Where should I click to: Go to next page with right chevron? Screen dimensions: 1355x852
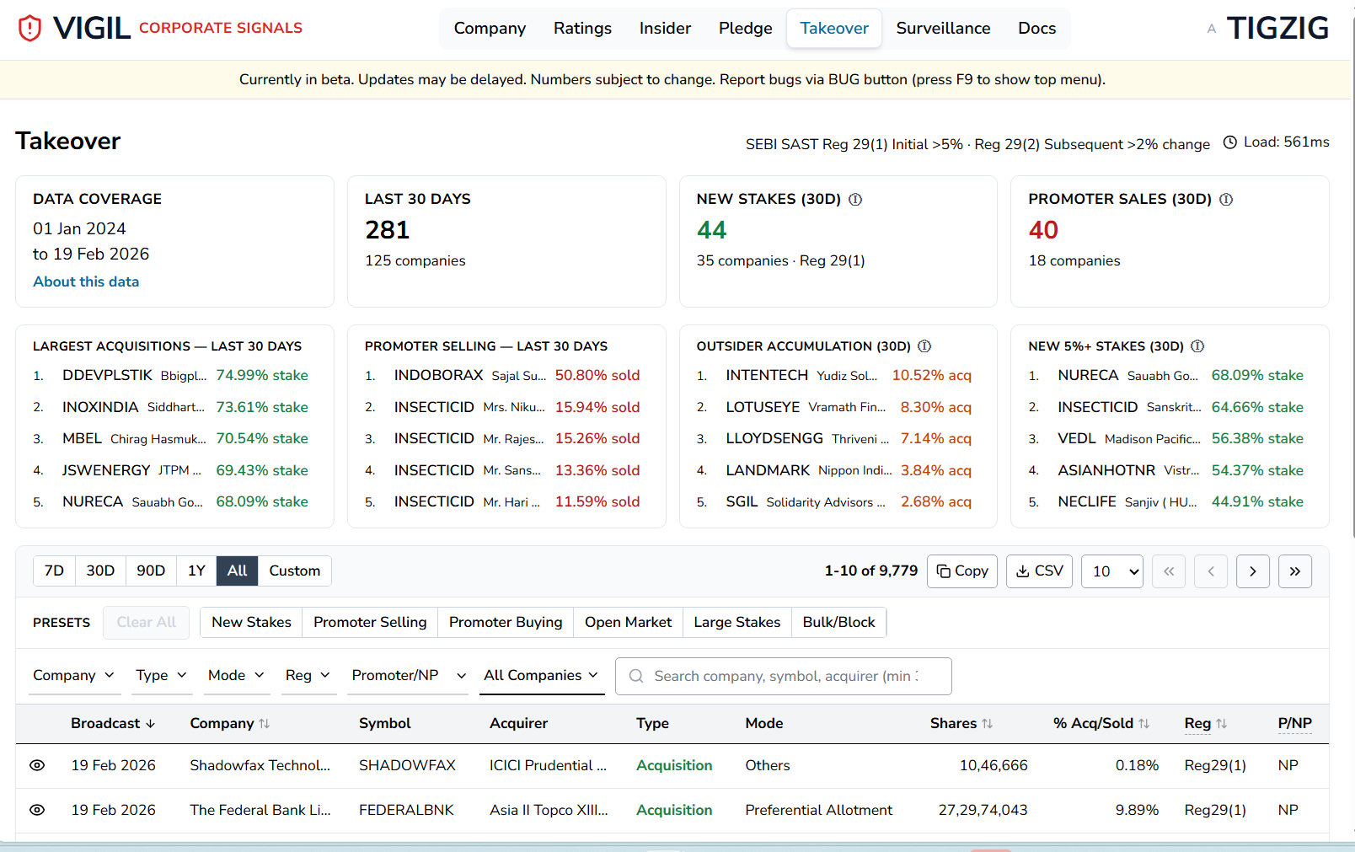tap(1252, 571)
